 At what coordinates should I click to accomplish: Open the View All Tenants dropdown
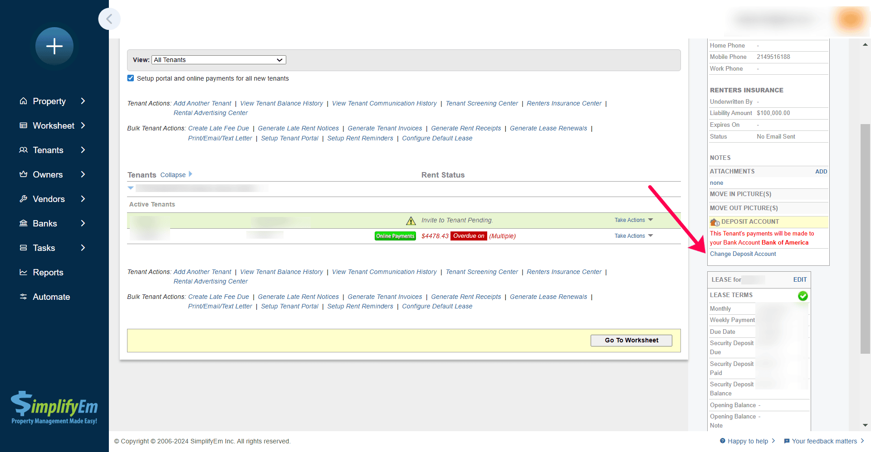[x=219, y=60]
